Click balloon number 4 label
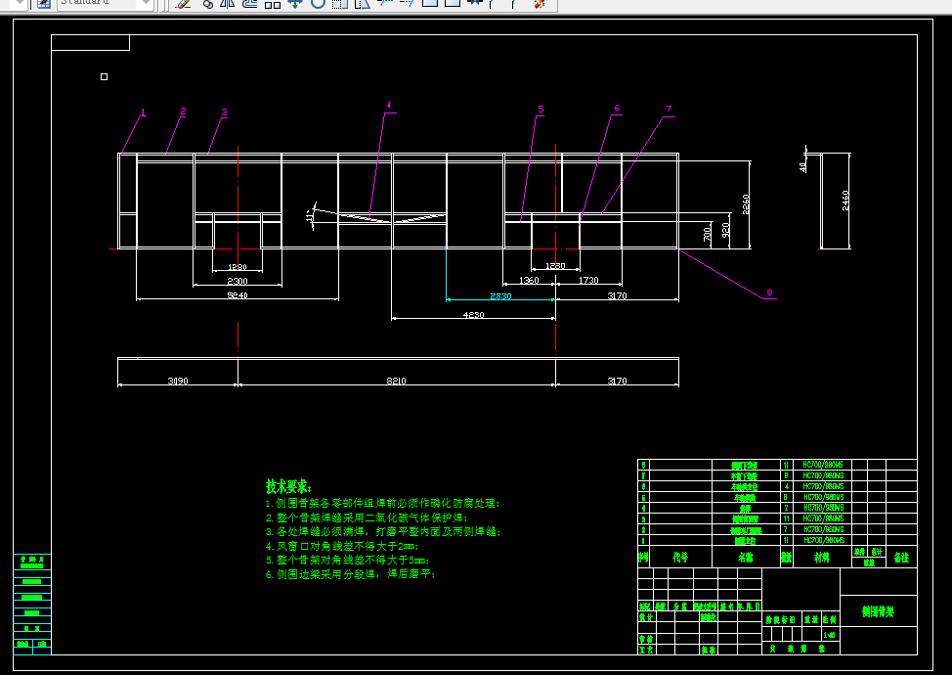 tap(389, 105)
